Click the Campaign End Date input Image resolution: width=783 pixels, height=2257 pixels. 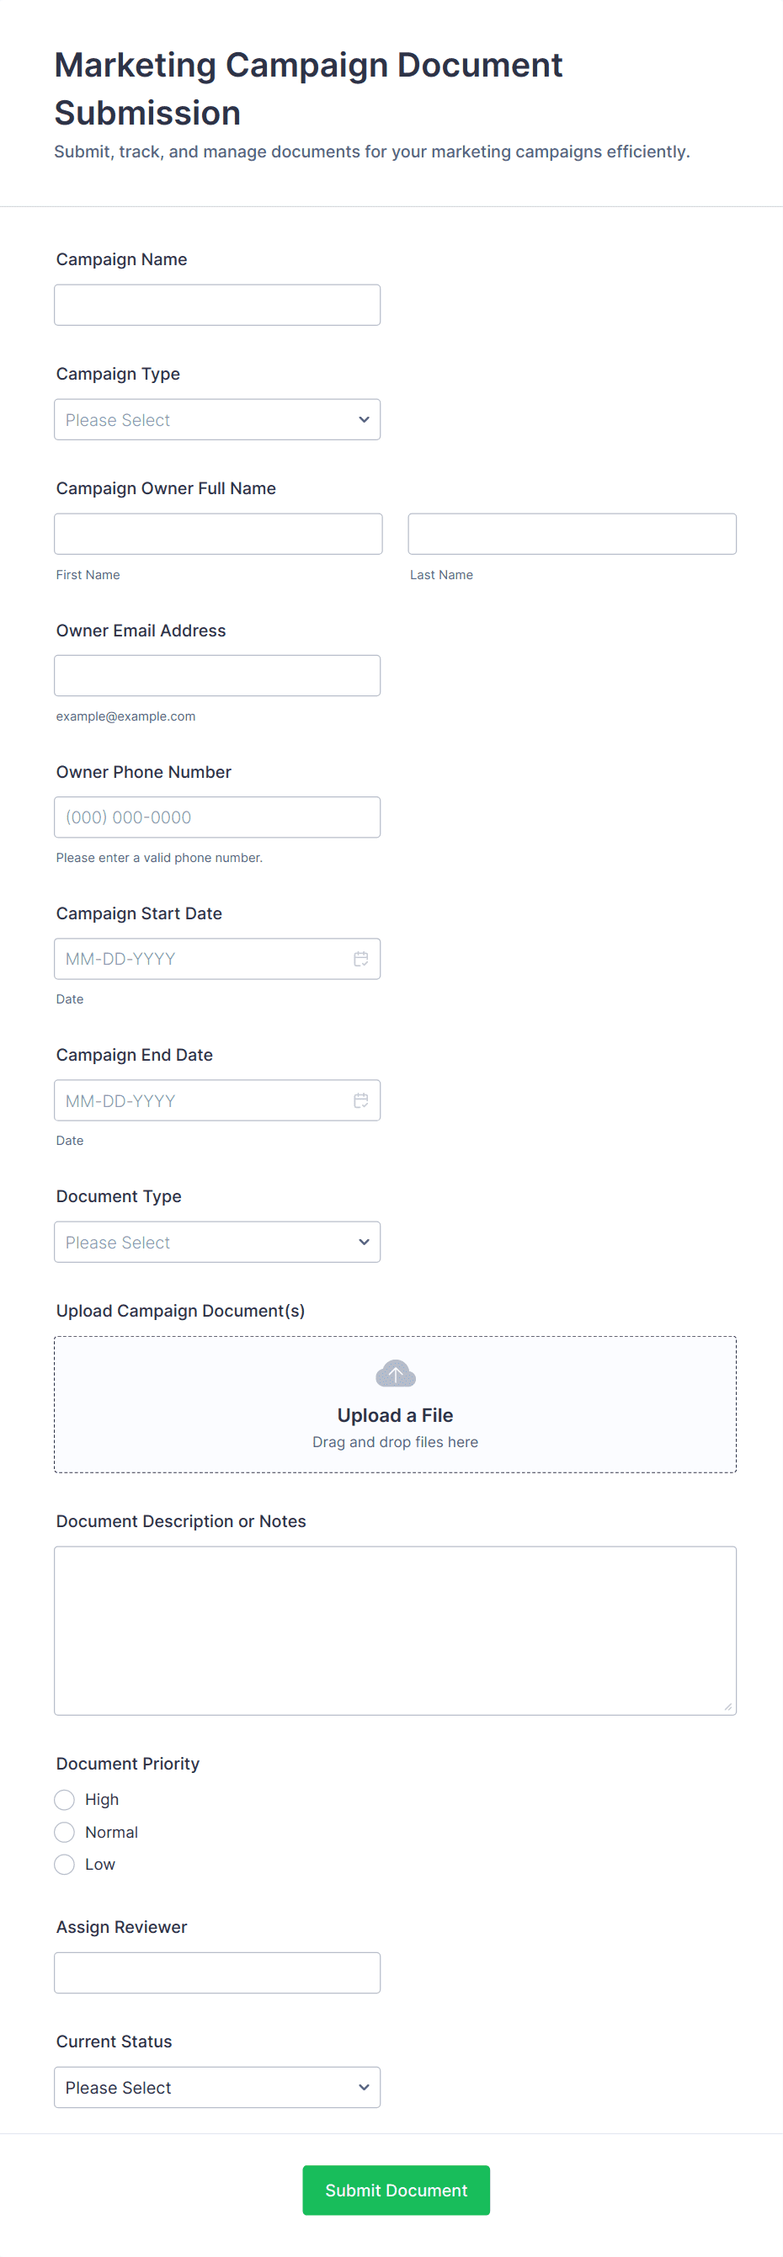point(201,1100)
